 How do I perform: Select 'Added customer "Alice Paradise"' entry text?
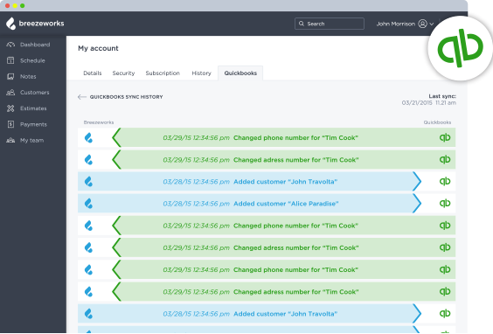pyautogui.click(x=286, y=204)
